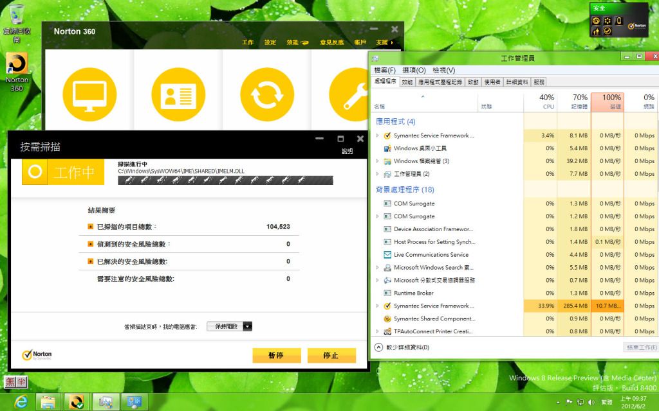Open 帳戶 in the Norton 360 header
The image size is (659, 411).
click(x=360, y=42)
